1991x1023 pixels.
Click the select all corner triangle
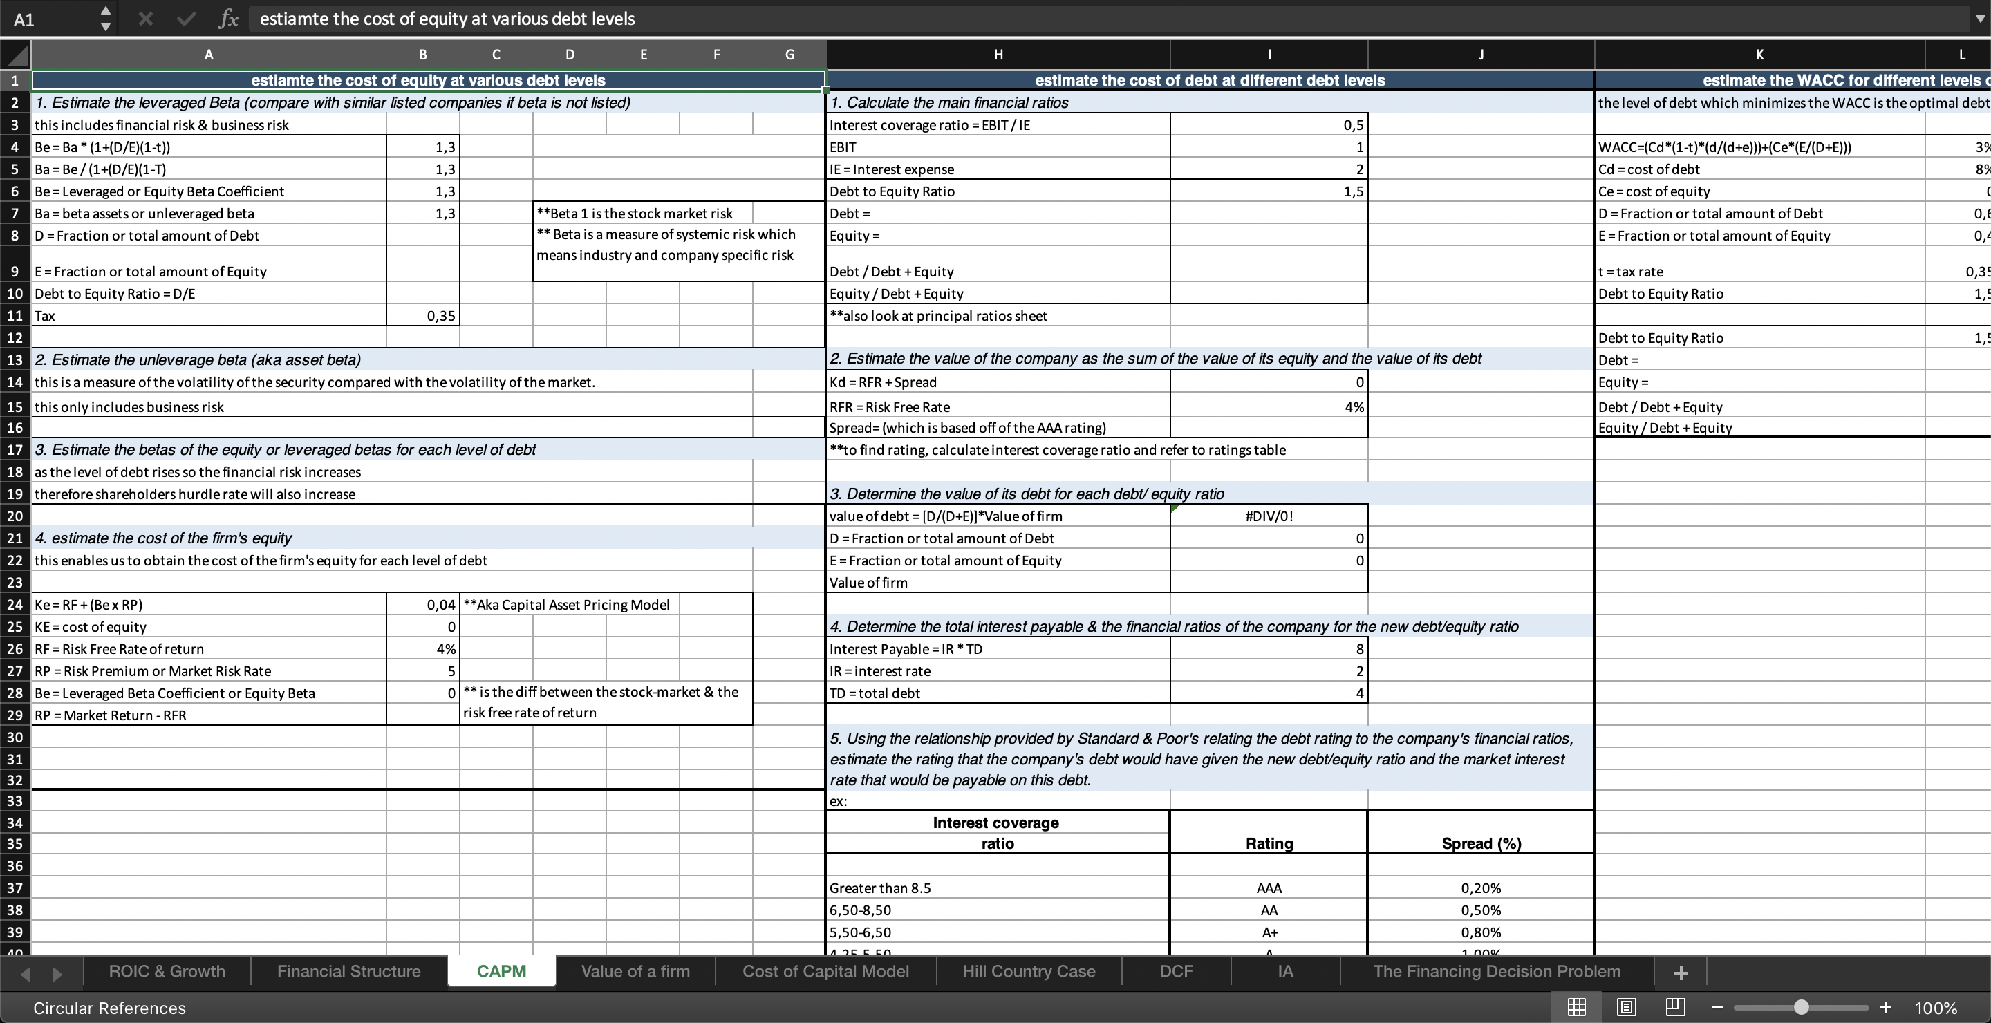[16, 55]
